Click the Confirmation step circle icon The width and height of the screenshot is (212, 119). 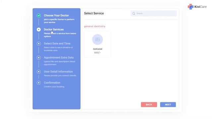(x=39, y=83)
